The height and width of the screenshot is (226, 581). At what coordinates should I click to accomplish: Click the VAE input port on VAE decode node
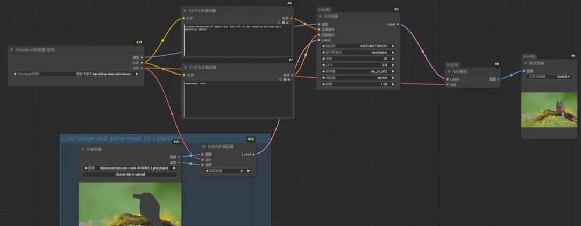point(447,84)
